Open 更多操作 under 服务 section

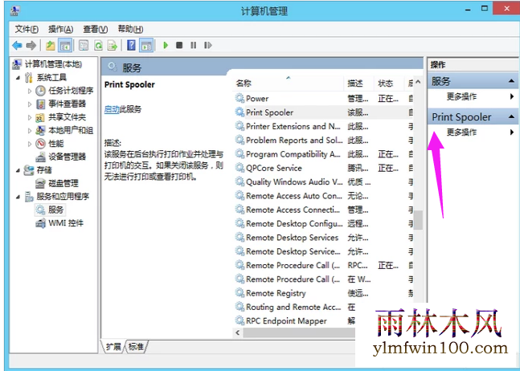pyautogui.click(x=461, y=96)
